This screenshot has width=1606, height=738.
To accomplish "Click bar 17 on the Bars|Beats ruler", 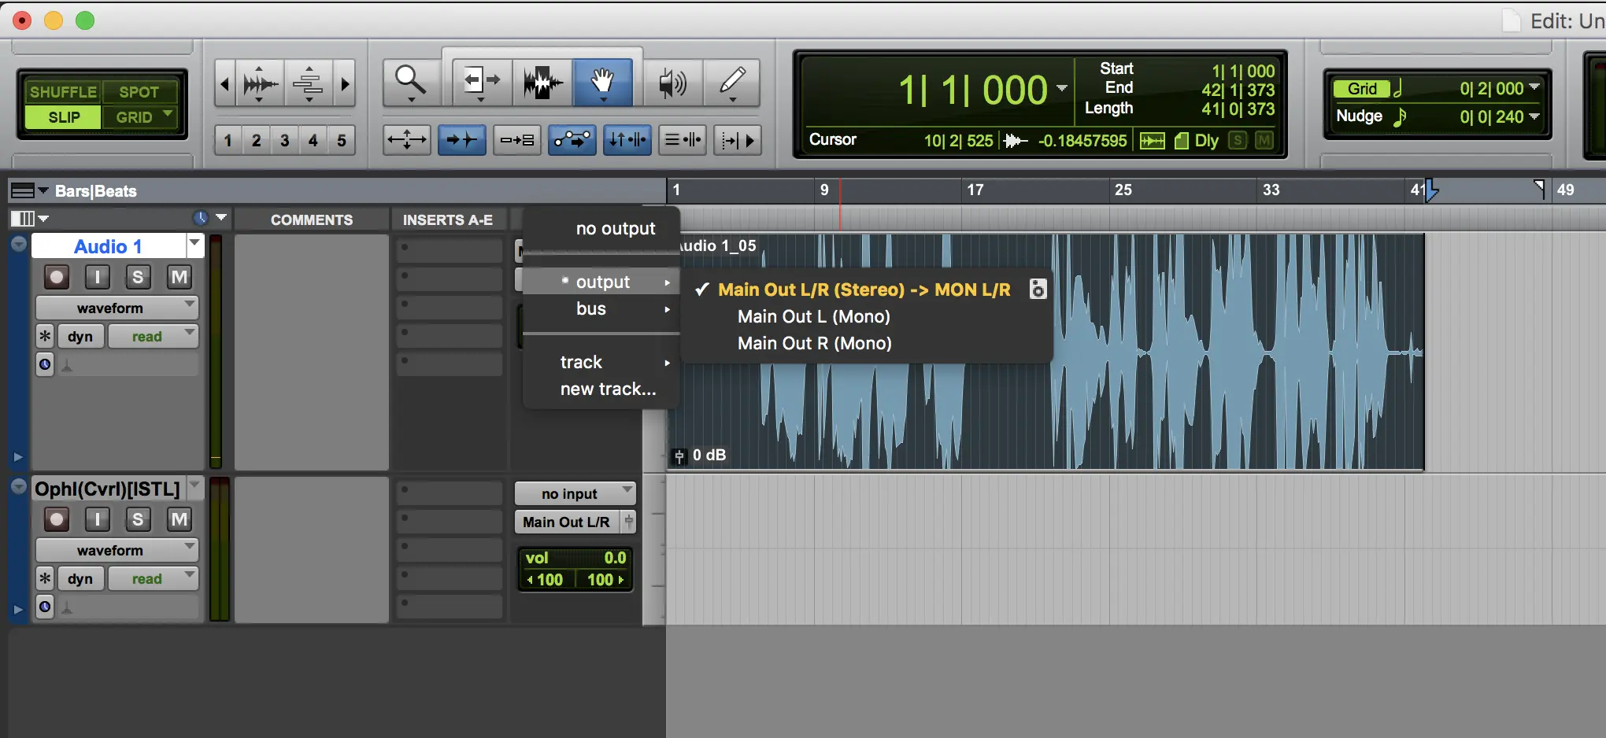I will (975, 190).
